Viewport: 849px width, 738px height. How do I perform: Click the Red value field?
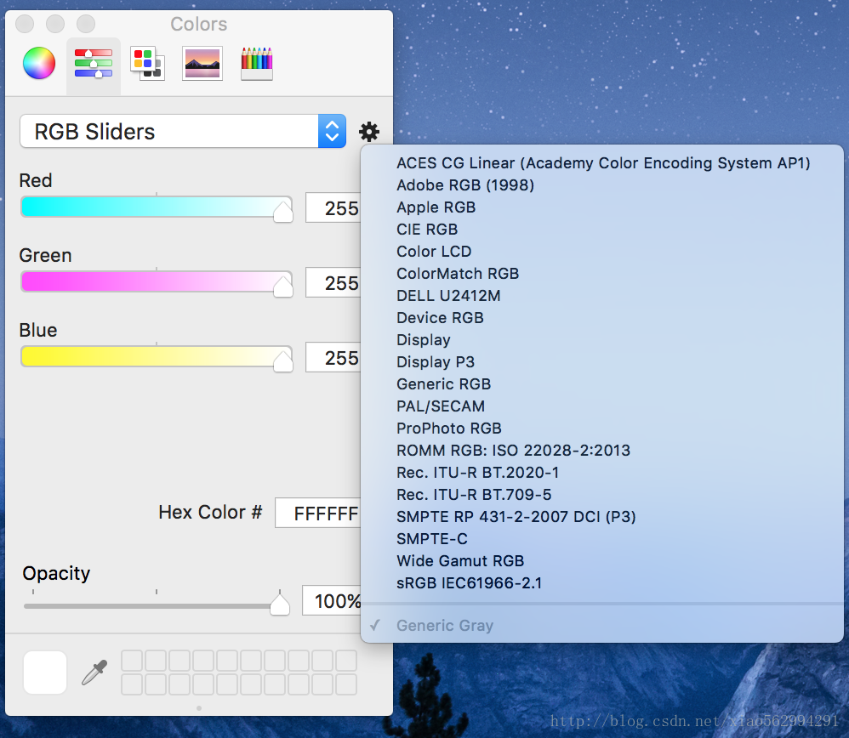333,207
